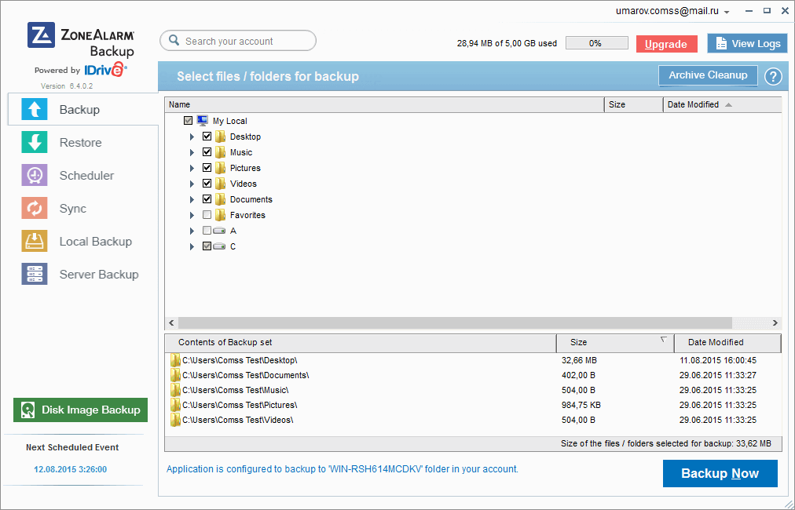Click the right scroll arrow of the file tree

pos(775,322)
